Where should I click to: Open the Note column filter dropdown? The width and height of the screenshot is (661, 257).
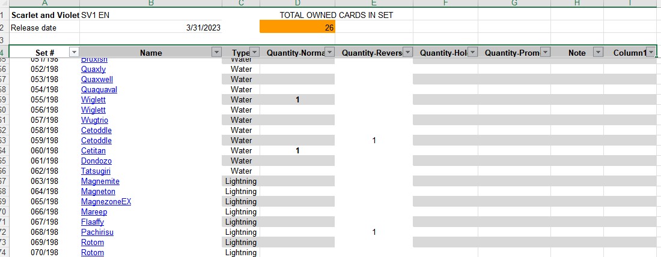(x=598, y=53)
